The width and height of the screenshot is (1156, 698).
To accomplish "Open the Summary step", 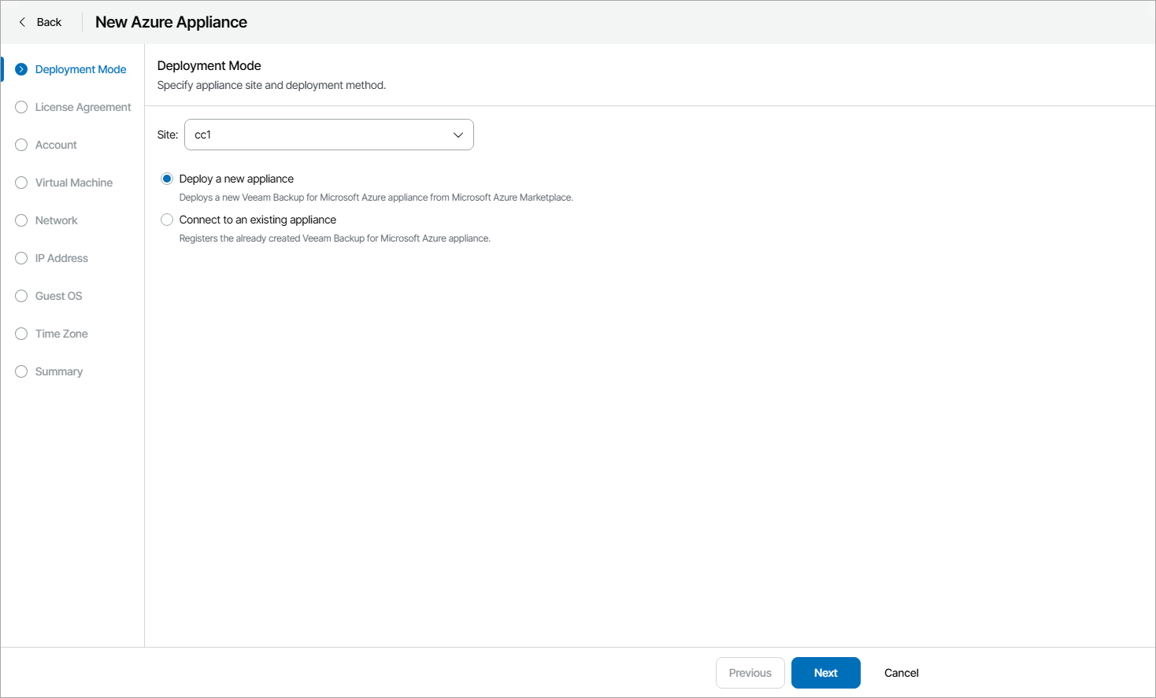I will (x=59, y=371).
